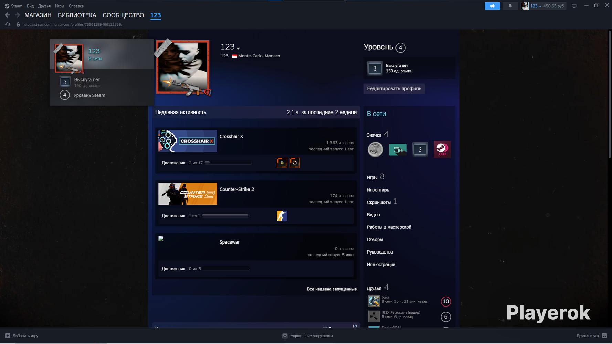Open the Игры 8 link

click(x=376, y=177)
